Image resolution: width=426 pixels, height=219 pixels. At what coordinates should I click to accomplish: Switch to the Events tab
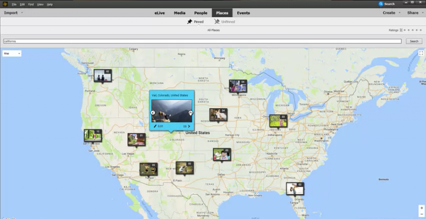click(243, 13)
